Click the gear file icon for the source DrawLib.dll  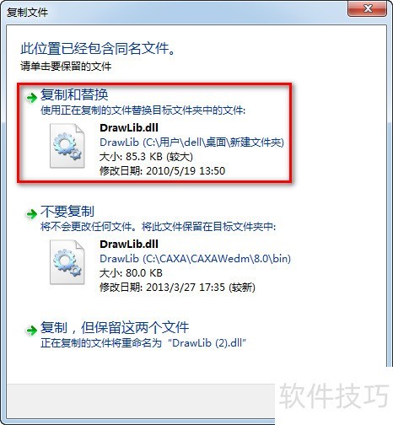coord(67,146)
